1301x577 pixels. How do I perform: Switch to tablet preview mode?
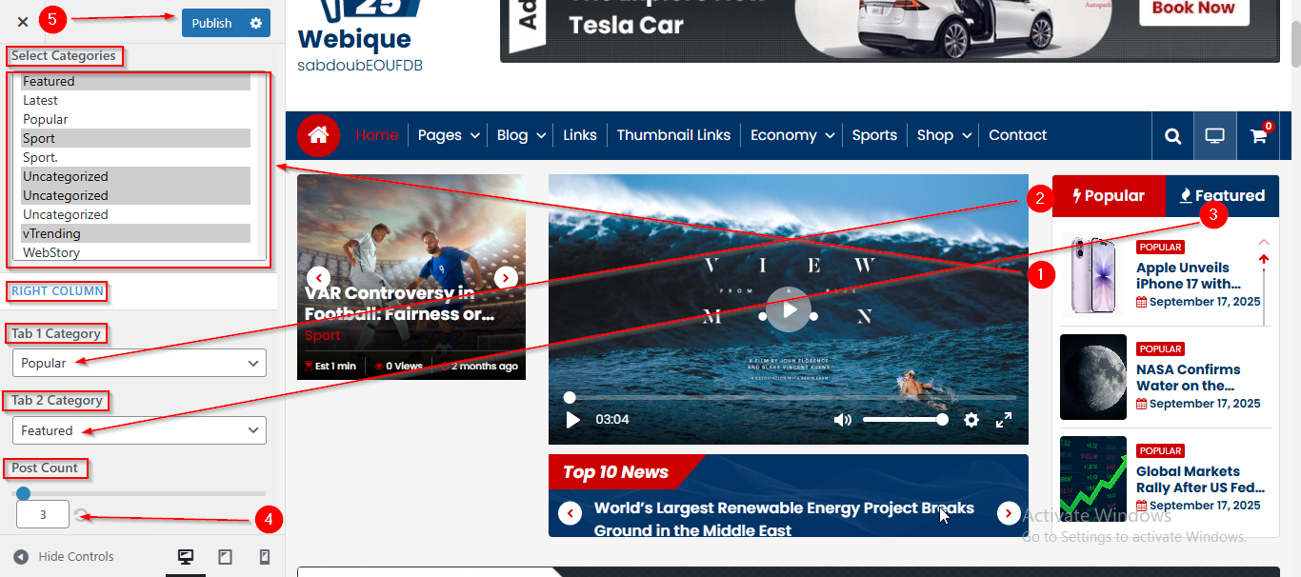tap(226, 557)
